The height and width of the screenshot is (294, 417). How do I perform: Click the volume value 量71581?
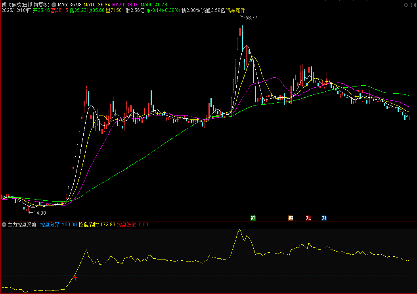click(115, 10)
